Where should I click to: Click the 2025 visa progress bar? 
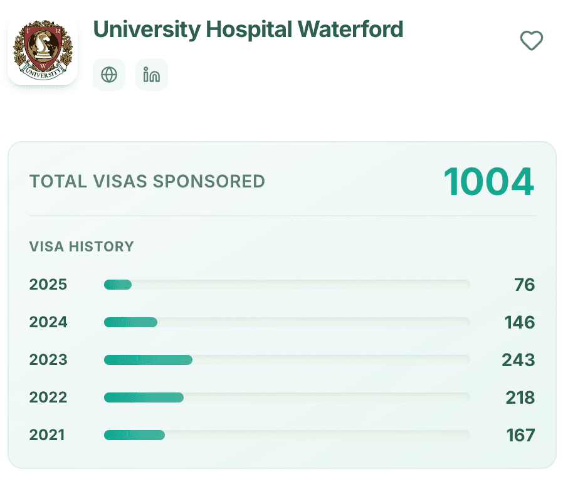tap(287, 285)
